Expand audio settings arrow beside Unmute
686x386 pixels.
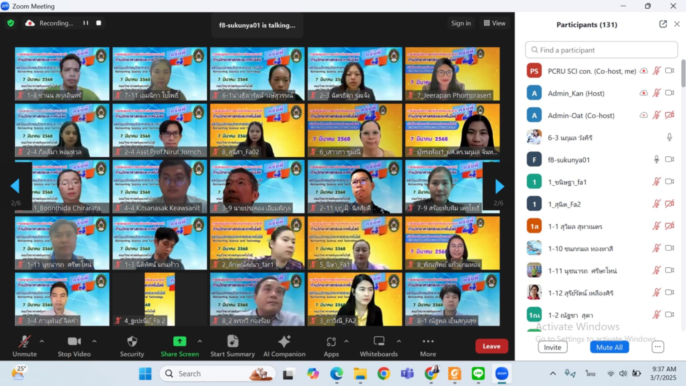[x=42, y=341]
